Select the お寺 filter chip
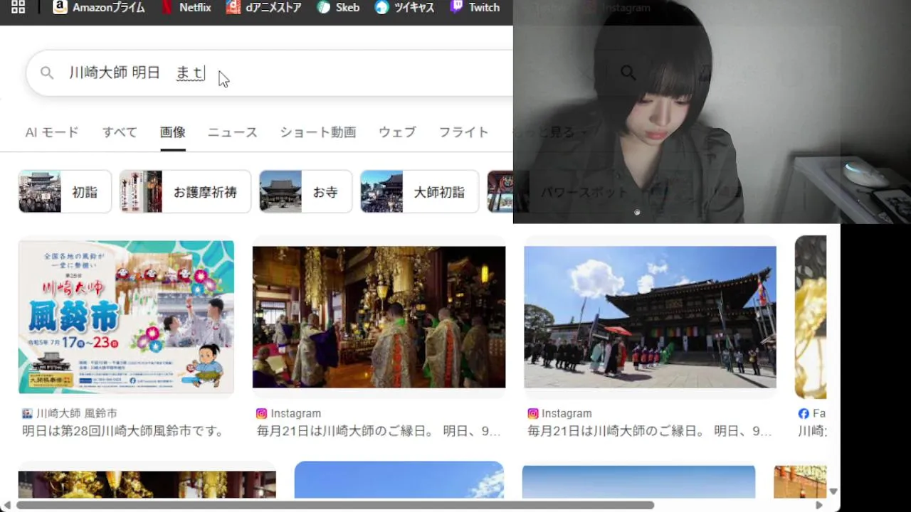The image size is (911, 512). click(305, 191)
